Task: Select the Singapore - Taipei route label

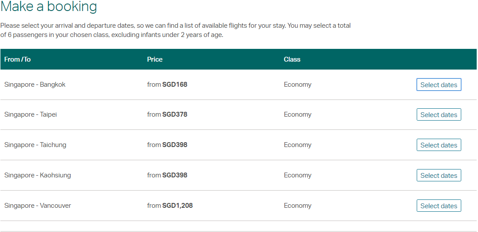Action: 30,114
